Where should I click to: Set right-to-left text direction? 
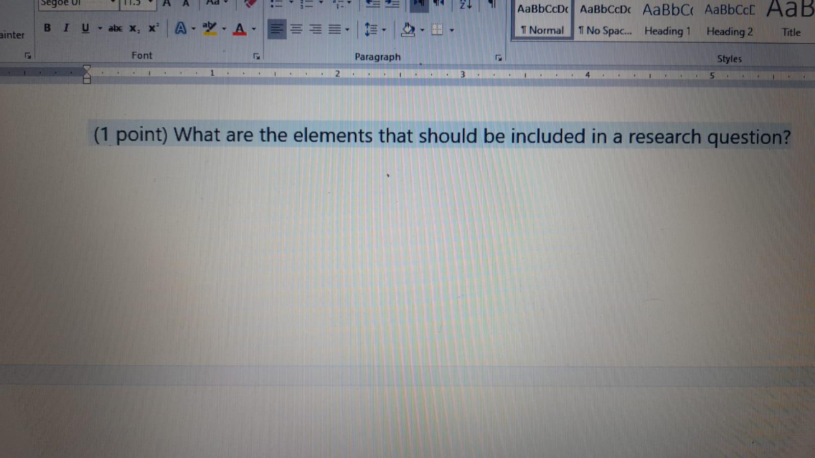pos(438,4)
